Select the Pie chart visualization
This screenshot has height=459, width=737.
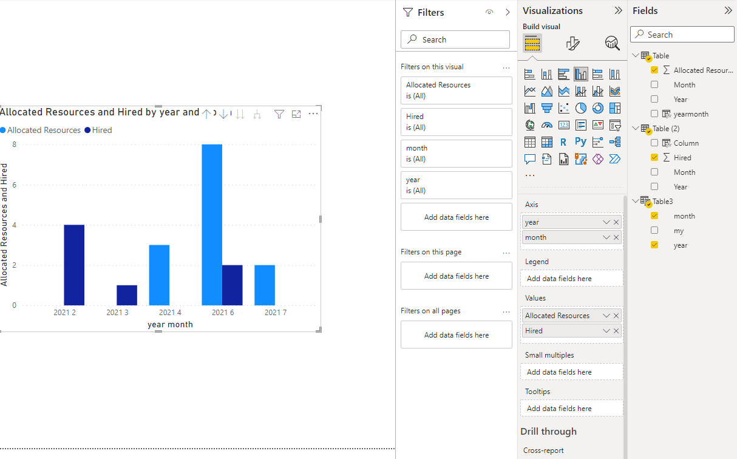581,108
